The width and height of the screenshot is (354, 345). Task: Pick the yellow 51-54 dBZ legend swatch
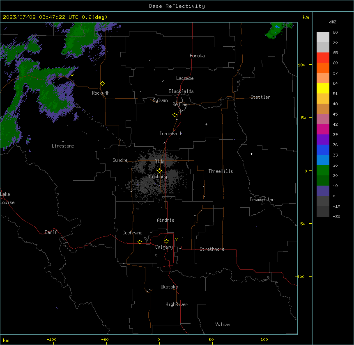[323, 88]
